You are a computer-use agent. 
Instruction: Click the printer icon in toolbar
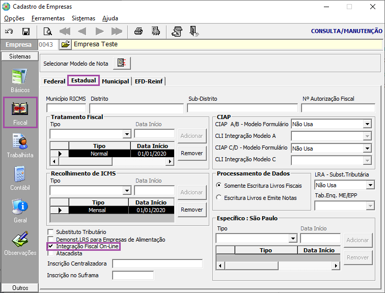(138, 32)
